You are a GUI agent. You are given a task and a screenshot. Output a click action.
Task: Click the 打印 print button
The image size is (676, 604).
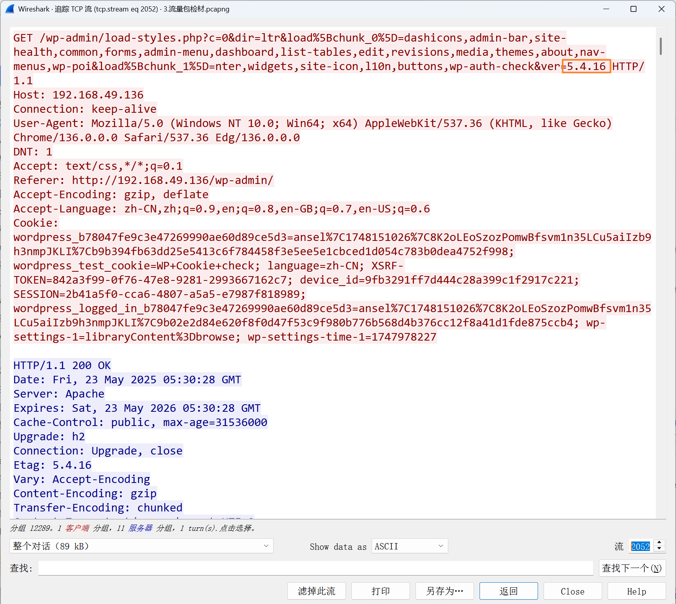pos(381,591)
